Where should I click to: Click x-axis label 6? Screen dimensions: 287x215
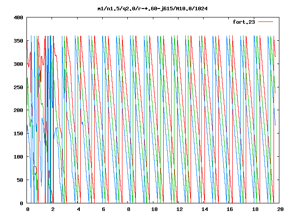pos(104,209)
